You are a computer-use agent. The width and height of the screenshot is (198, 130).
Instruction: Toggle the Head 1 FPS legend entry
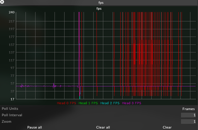(88, 103)
